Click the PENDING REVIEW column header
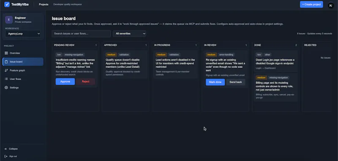The image size is (338, 161). pos(64,45)
